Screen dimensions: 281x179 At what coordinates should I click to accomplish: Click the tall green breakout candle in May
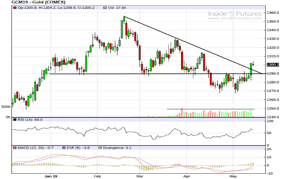[x=251, y=69]
